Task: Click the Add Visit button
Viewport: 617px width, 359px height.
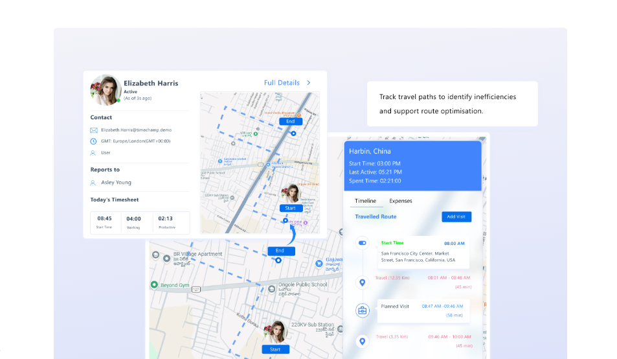Action: point(456,217)
